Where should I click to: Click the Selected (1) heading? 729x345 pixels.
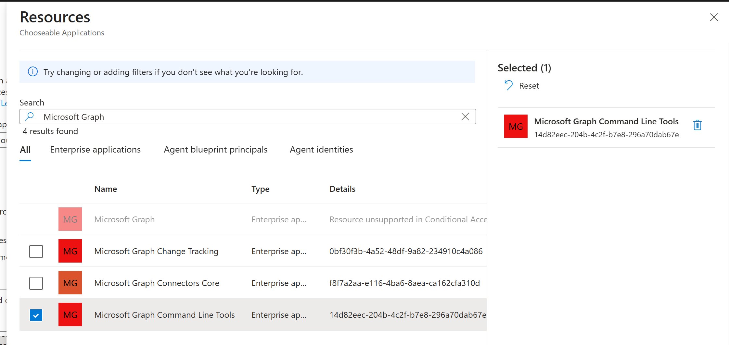[524, 68]
